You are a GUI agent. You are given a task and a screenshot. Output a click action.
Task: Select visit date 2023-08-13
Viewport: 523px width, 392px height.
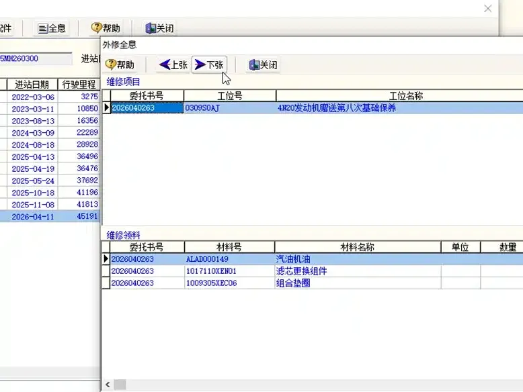33,121
